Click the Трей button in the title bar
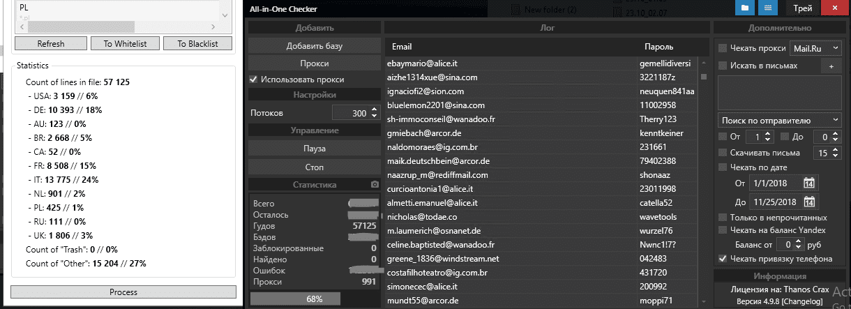The width and height of the screenshot is (851, 309). [802, 8]
